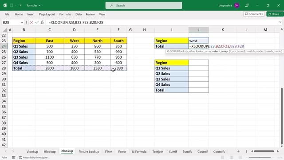The image size is (284, 160).
Task: Switch to the Countif sheet
Action: 202,152
